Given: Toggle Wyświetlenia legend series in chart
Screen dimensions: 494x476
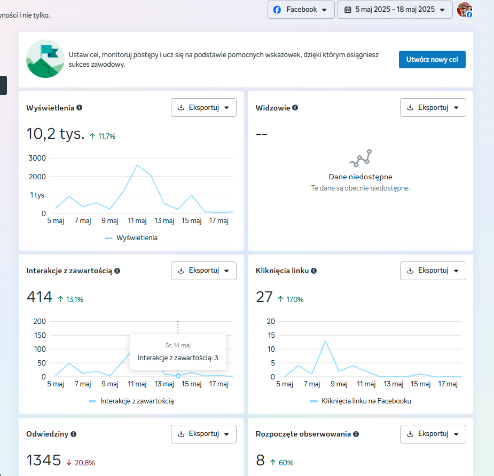Looking at the screenshot, I should pos(131,237).
